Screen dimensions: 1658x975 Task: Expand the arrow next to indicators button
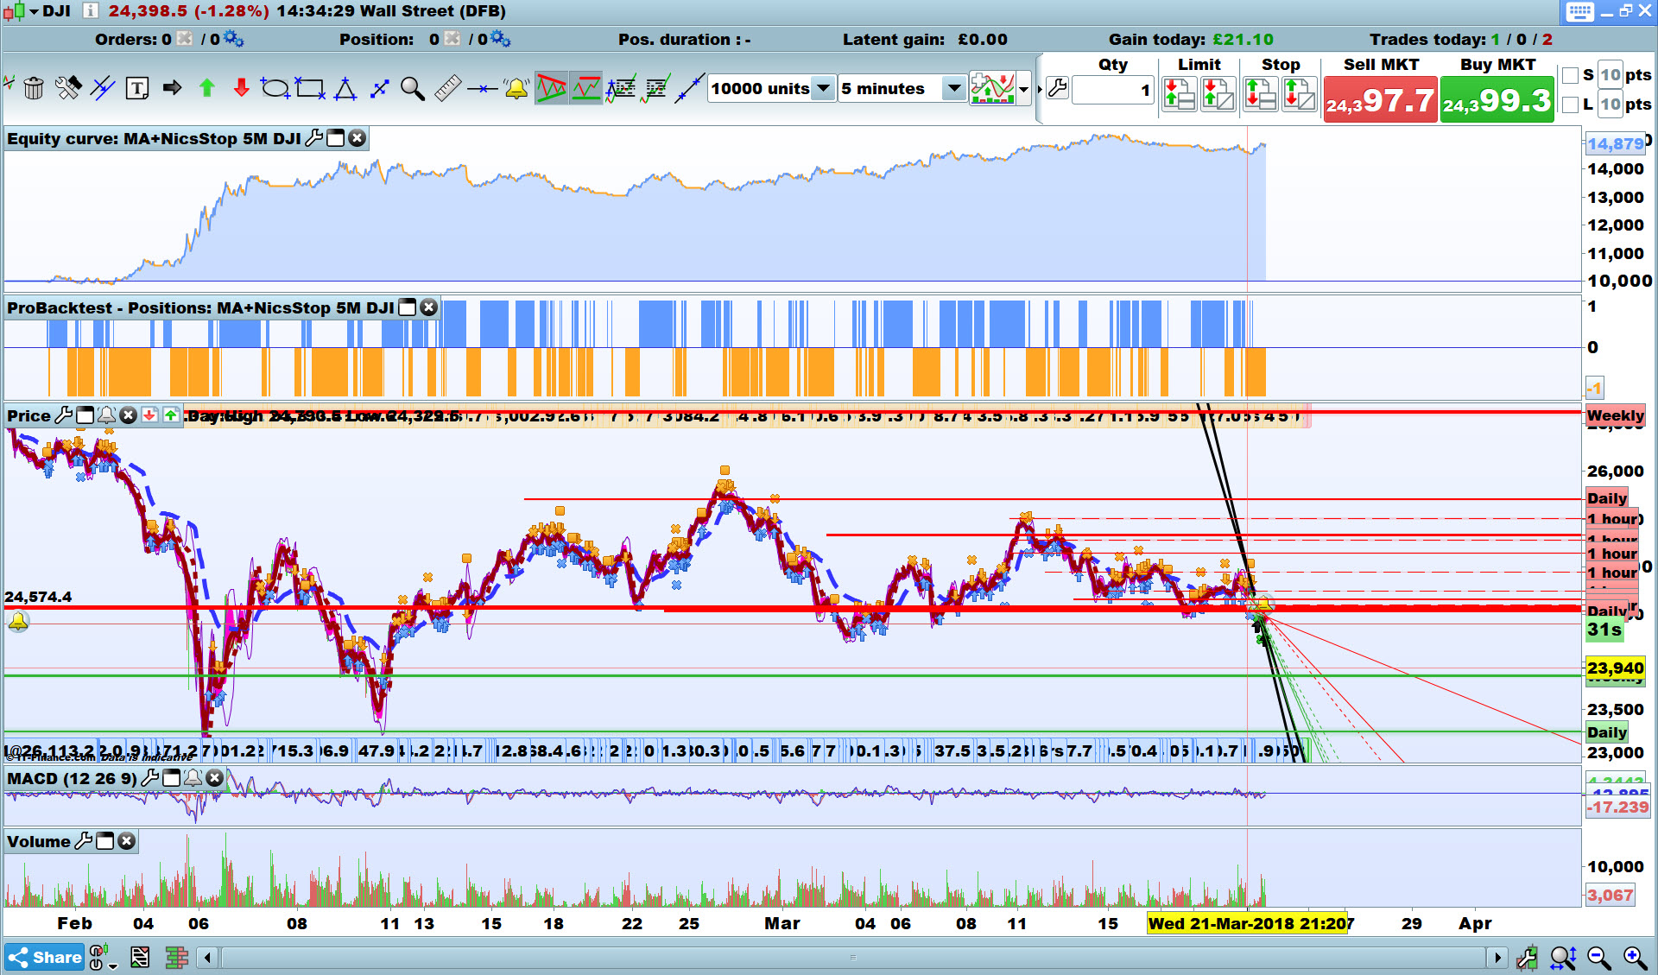[x=1024, y=89]
